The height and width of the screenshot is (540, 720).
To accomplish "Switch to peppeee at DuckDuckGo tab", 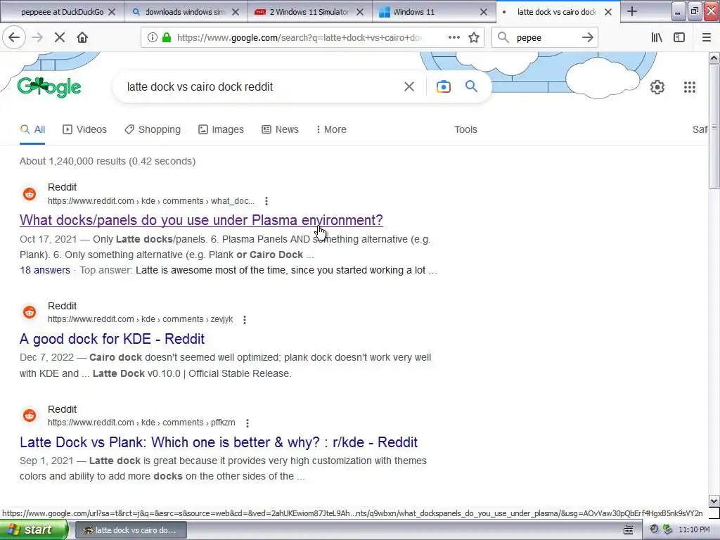I will [x=62, y=12].
